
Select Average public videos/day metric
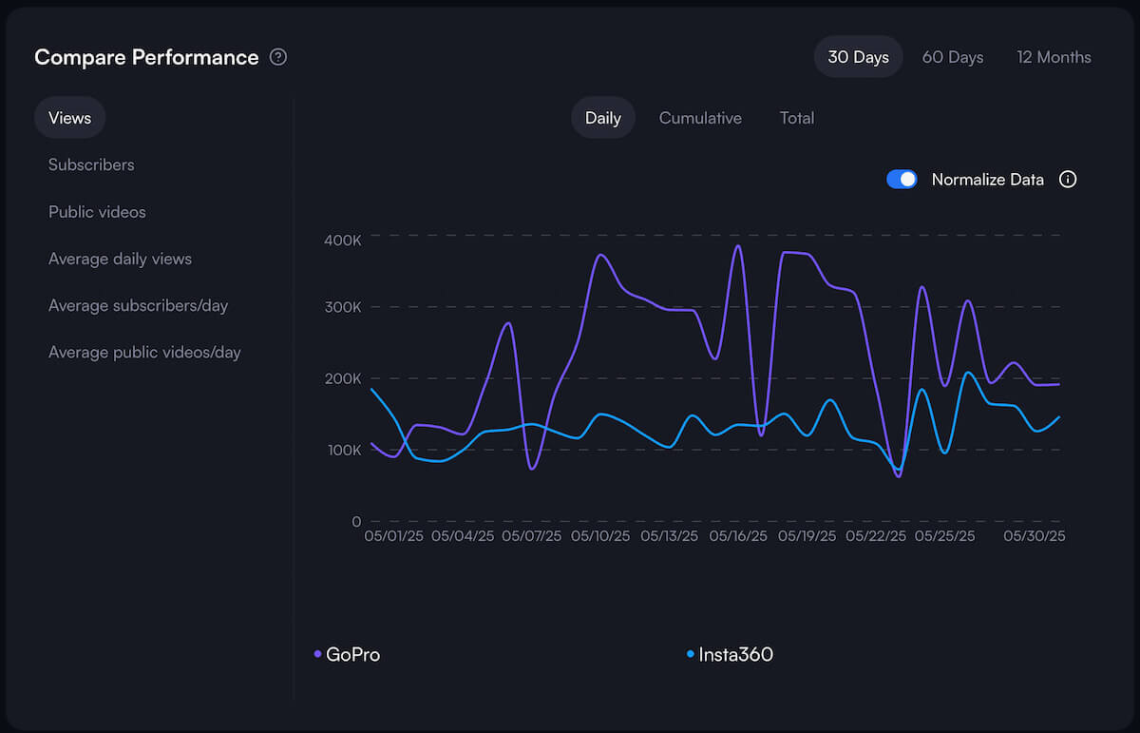click(144, 352)
